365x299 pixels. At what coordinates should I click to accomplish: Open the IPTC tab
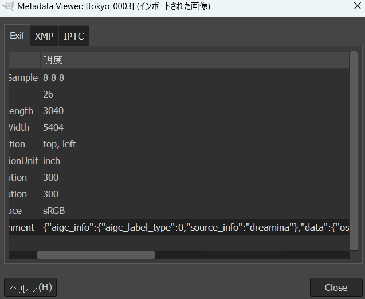tap(74, 36)
